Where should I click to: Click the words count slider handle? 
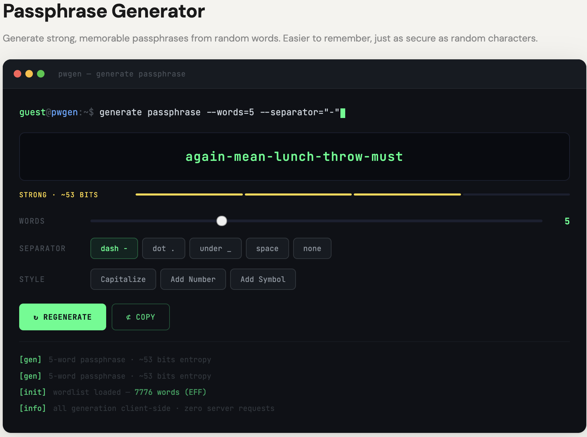coord(222,221)
